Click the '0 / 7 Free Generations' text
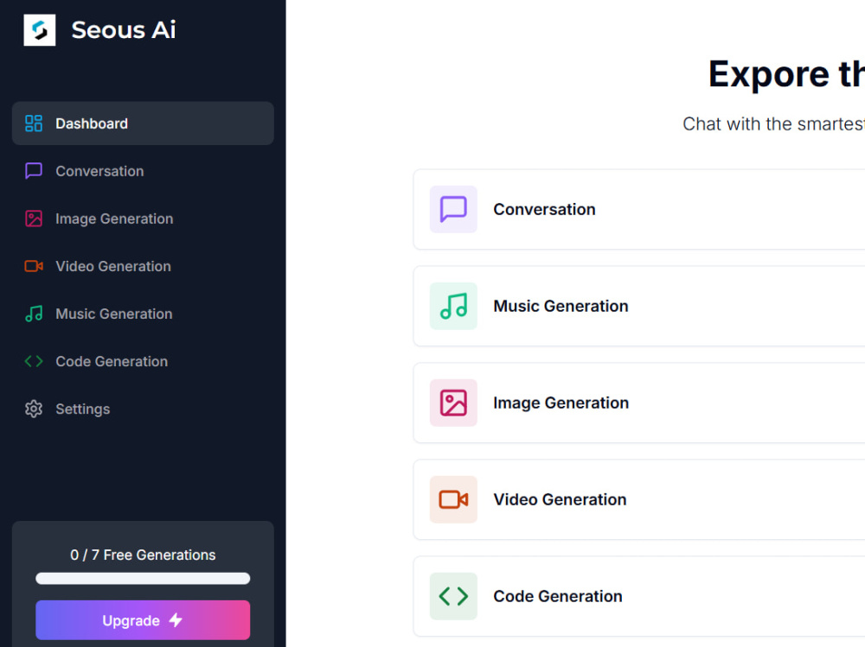The width and height of the screenshot is (865, 647). [143, 555]
